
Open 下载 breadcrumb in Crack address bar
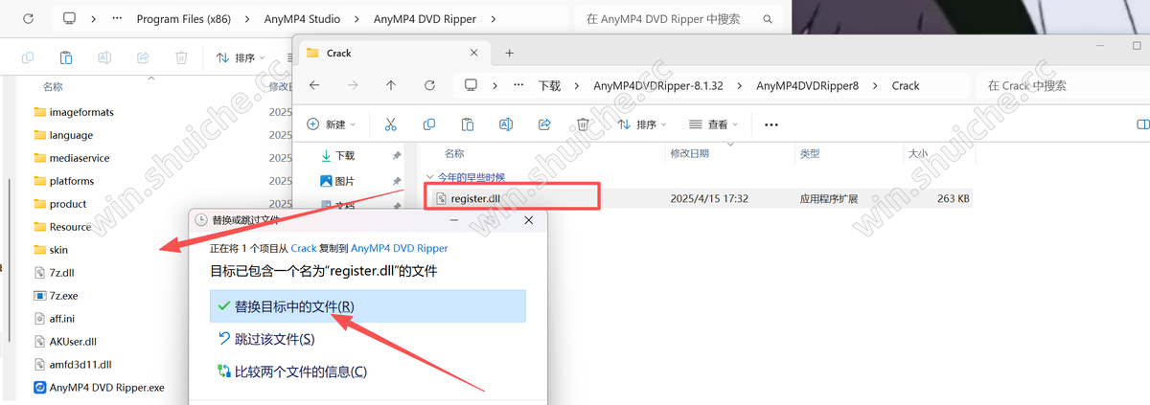pyautogui.click(x=549, y=85)
